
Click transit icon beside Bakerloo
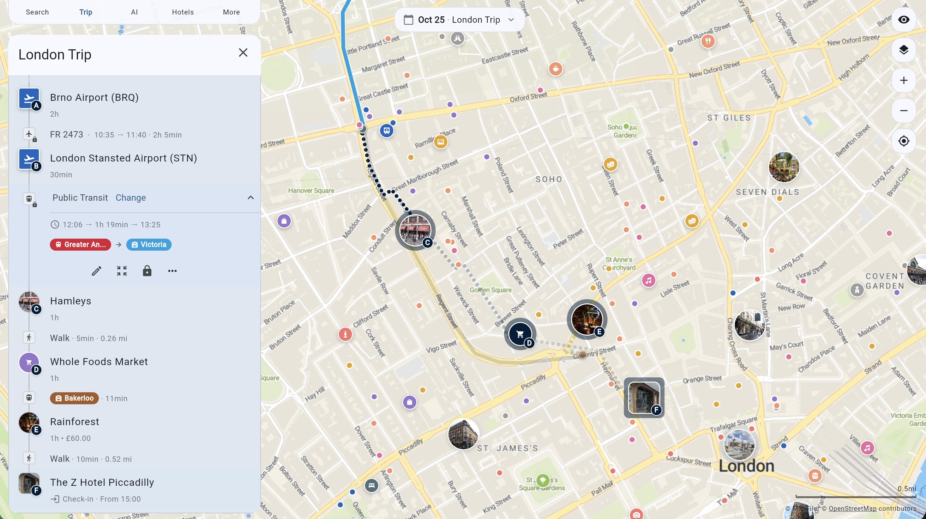29,398
